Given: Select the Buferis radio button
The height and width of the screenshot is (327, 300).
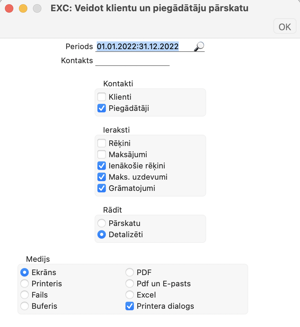Looking at the screenshot, I should (x=25, y=306).
